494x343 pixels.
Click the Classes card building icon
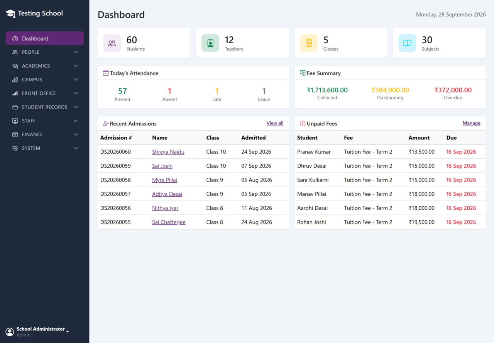[x=309, y=43]
